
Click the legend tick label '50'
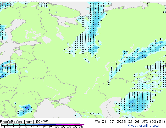81,127
